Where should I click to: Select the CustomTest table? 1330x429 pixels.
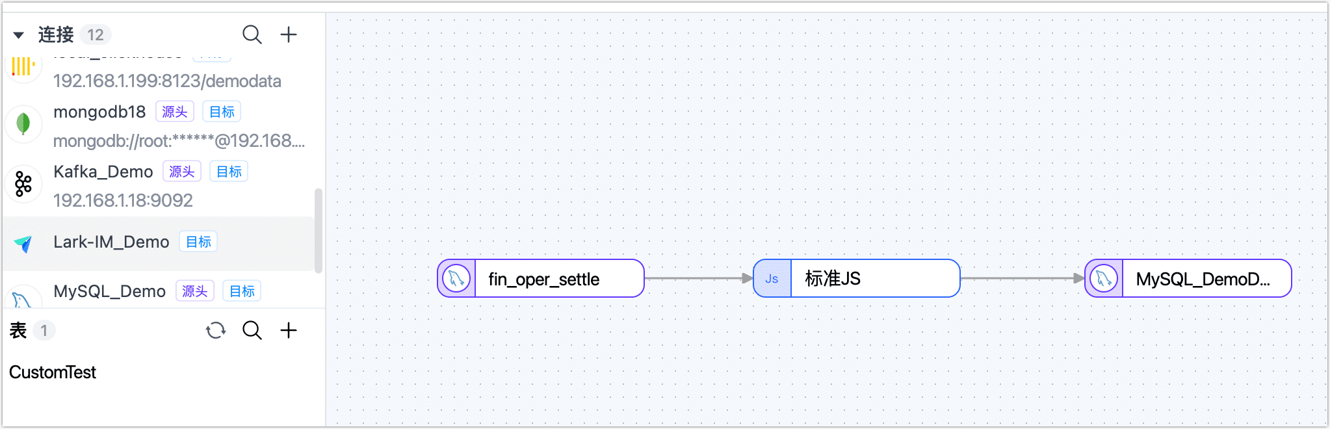[53, 372]
